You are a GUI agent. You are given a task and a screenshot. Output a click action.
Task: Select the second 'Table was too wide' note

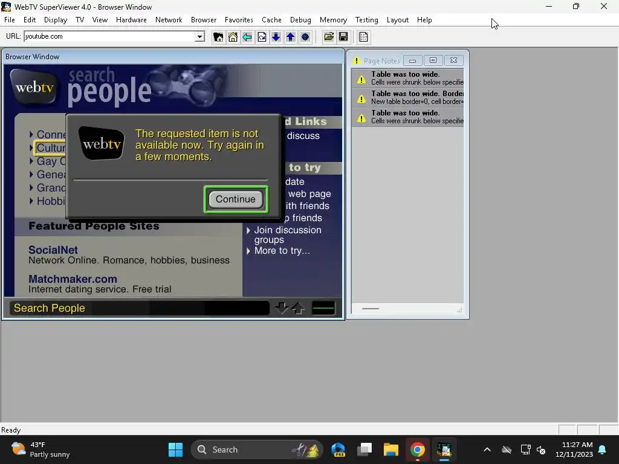point(407,97)
